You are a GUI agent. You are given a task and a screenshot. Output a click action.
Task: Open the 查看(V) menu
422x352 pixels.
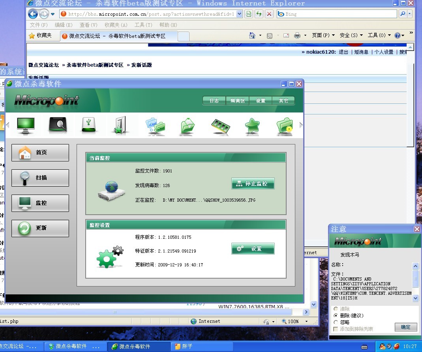88,25
